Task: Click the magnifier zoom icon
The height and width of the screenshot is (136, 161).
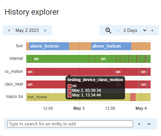Action: point(108,31)
